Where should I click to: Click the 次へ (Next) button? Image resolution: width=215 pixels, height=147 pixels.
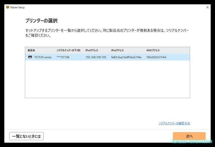point(189,136)
